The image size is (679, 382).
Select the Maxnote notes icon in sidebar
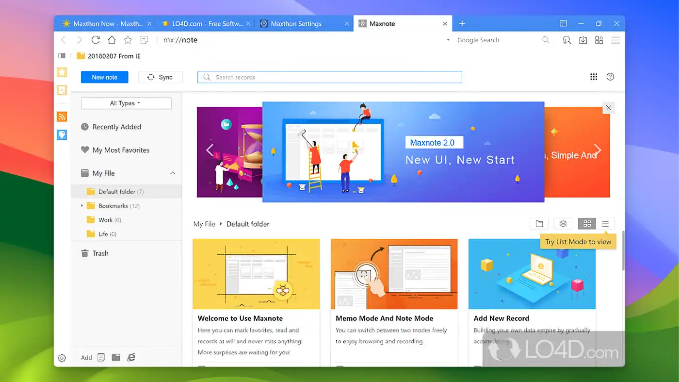(x=62, y=90)
